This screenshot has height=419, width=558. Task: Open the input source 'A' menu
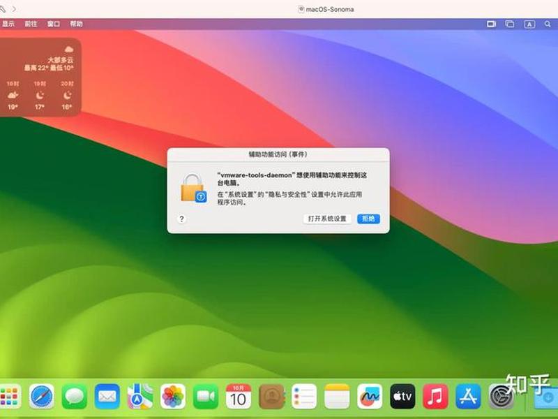(529, 24)
